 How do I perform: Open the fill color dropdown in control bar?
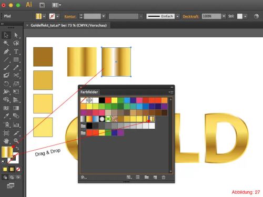tap(44, 16)
